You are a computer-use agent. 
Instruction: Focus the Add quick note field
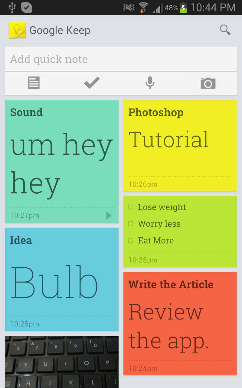[121, 59]
